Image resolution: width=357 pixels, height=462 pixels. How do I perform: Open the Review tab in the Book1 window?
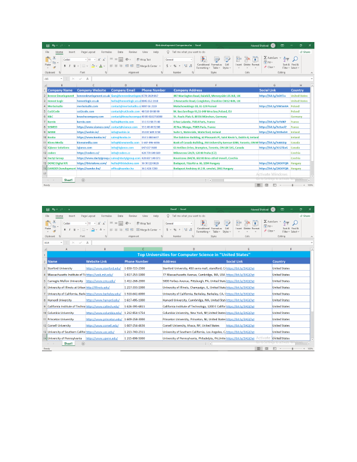(133, 216)
